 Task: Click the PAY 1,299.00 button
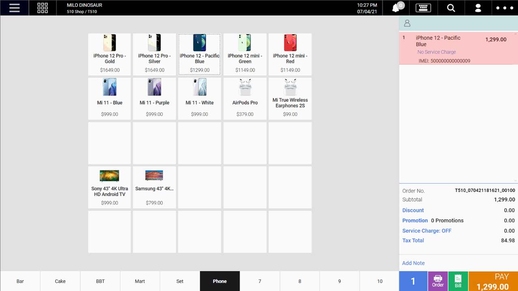pos(493,281)
